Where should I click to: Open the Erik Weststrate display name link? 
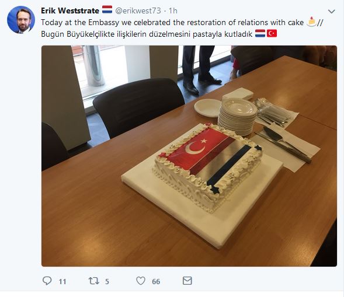[x=70, y=11]
